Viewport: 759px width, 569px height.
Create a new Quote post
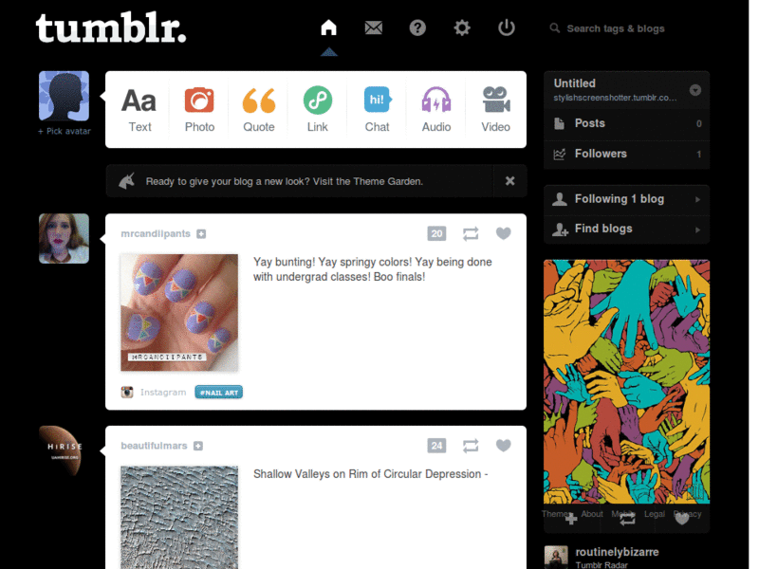(x=258, y=110)
